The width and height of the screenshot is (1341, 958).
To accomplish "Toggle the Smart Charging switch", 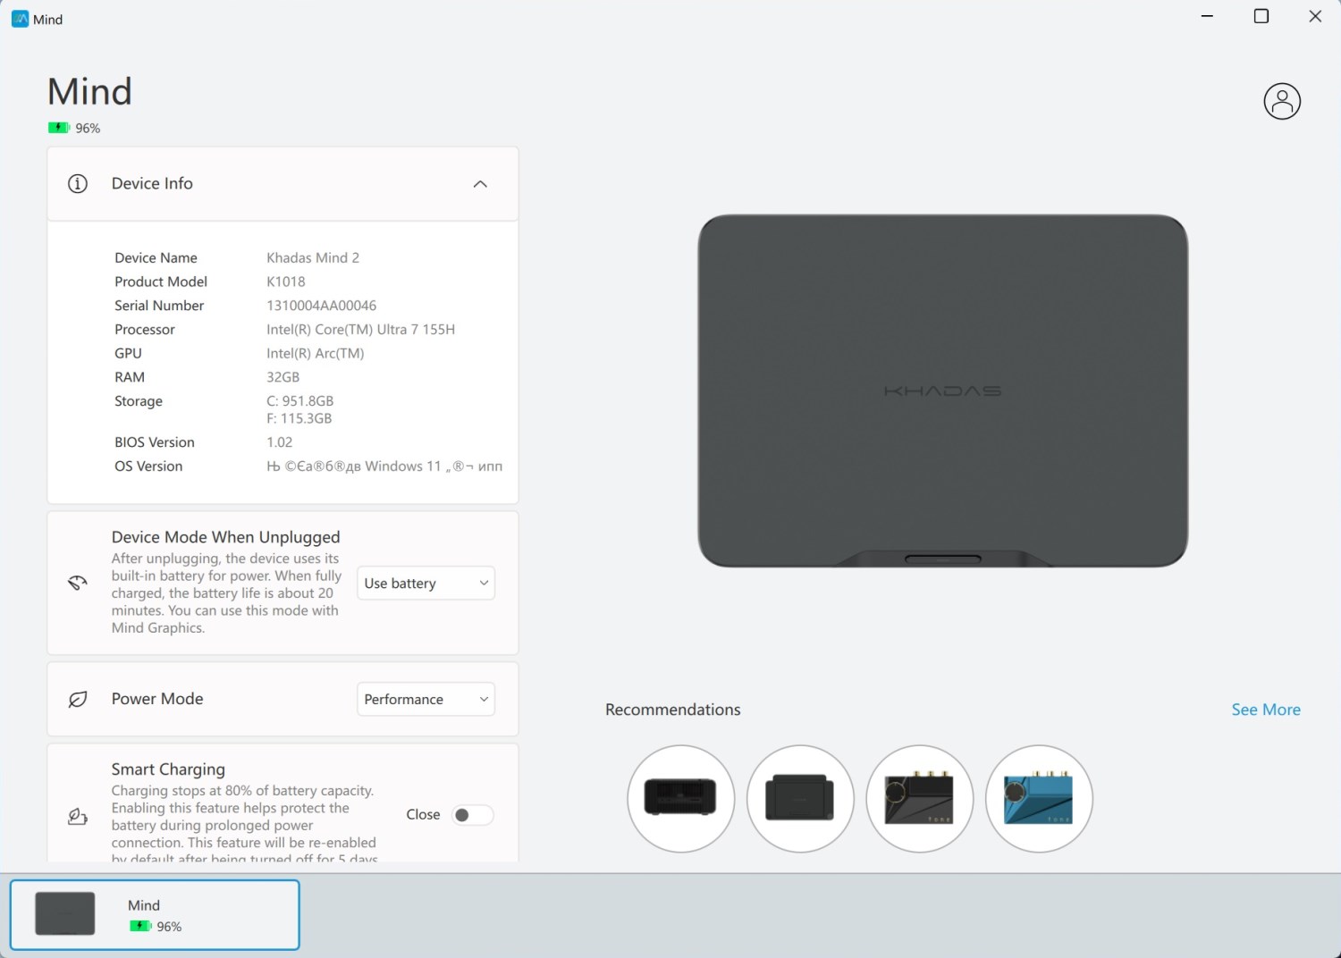I will [x=472, y=815].
